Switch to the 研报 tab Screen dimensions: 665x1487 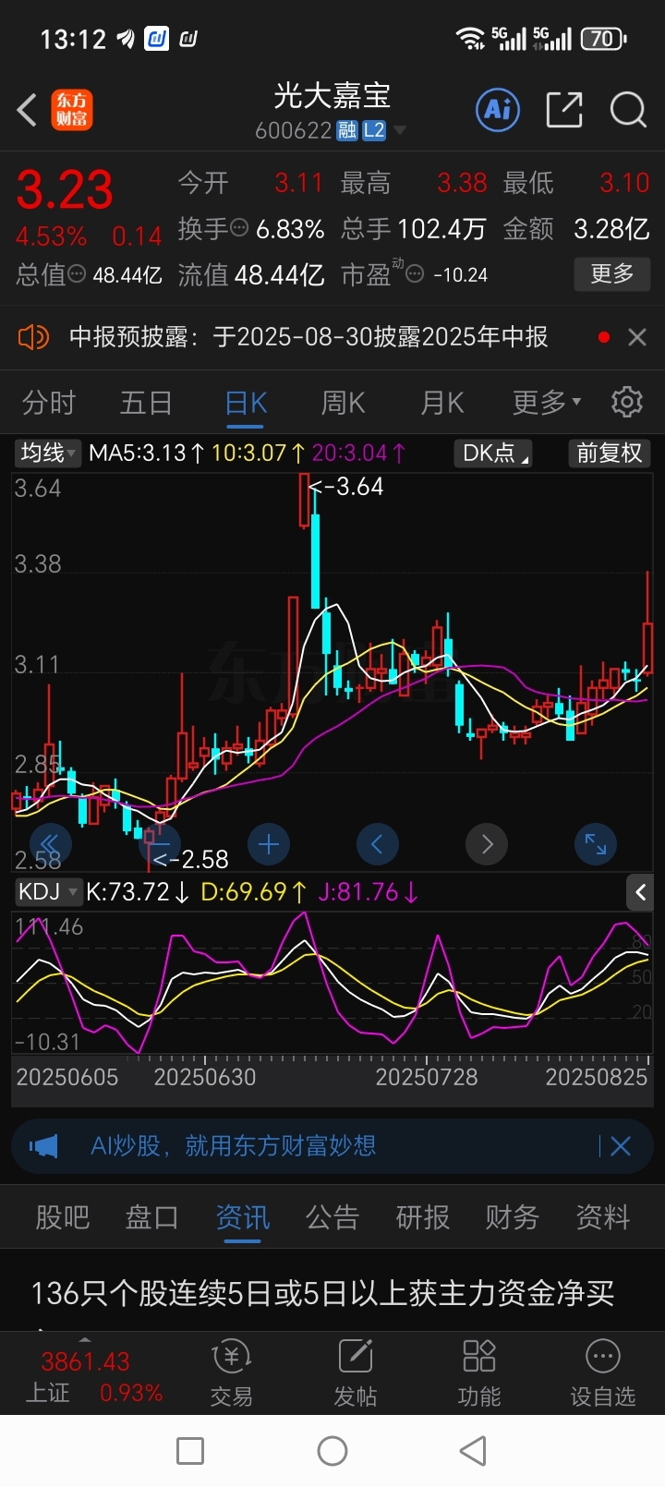point(423,1217)
